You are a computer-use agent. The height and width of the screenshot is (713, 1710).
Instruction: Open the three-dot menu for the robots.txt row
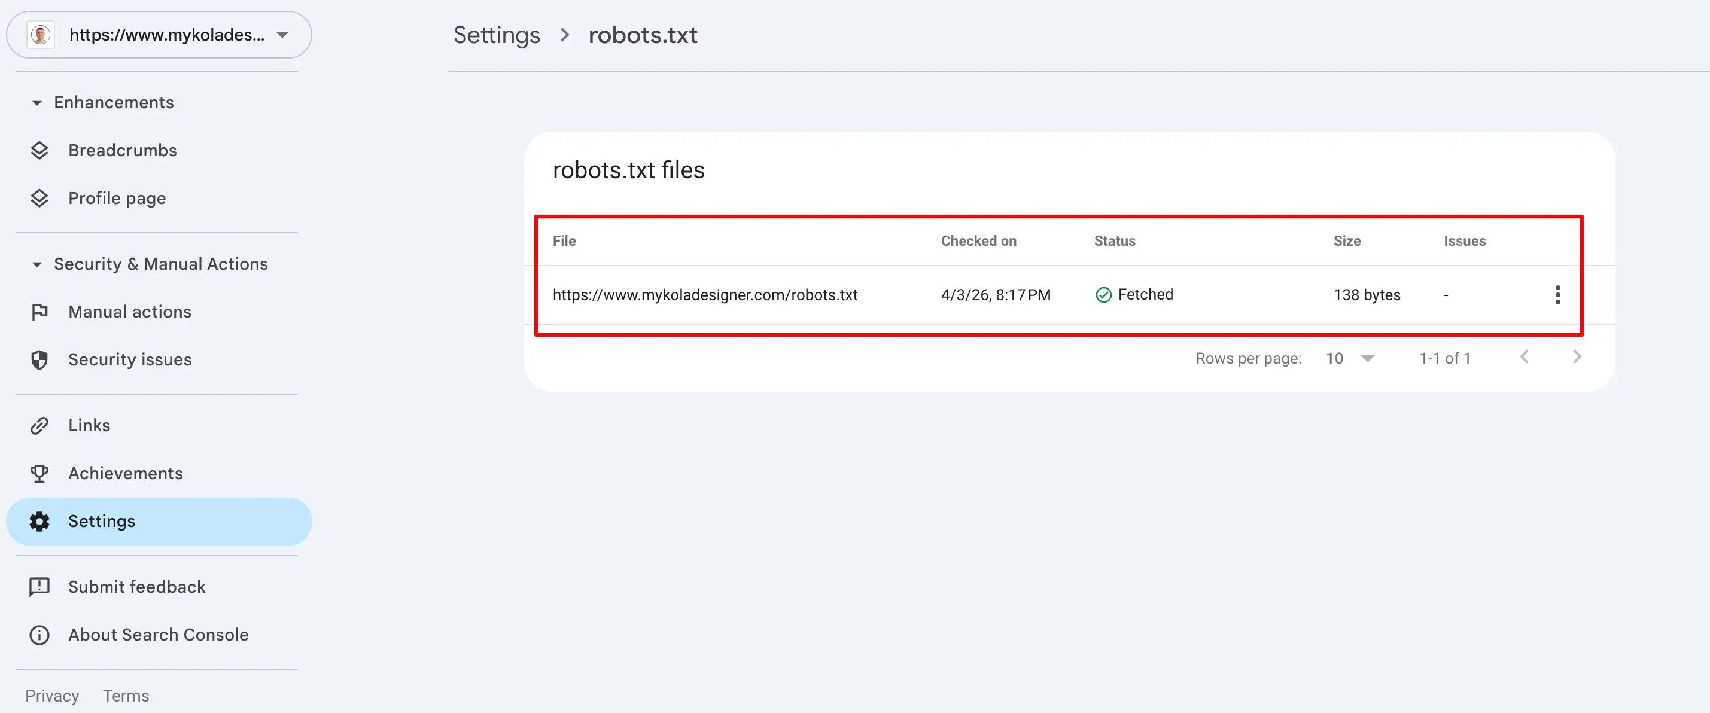1558,295
